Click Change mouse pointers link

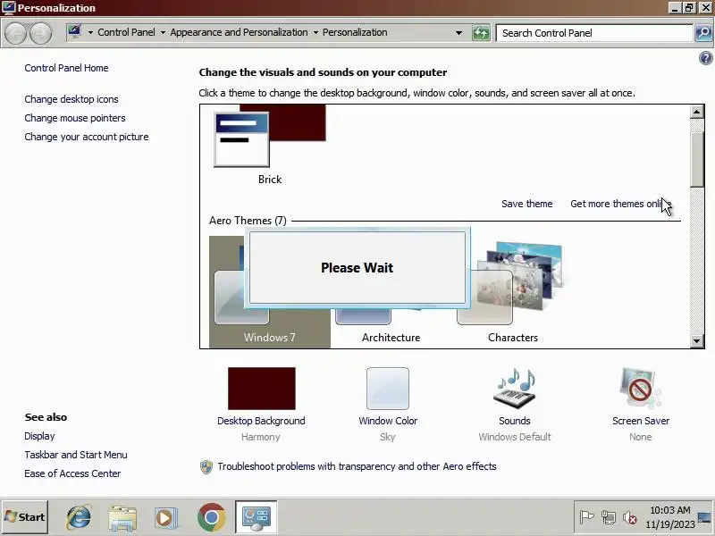tap(75, 118)
